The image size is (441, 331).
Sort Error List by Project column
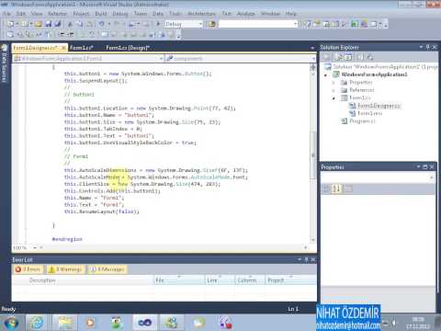291,280
